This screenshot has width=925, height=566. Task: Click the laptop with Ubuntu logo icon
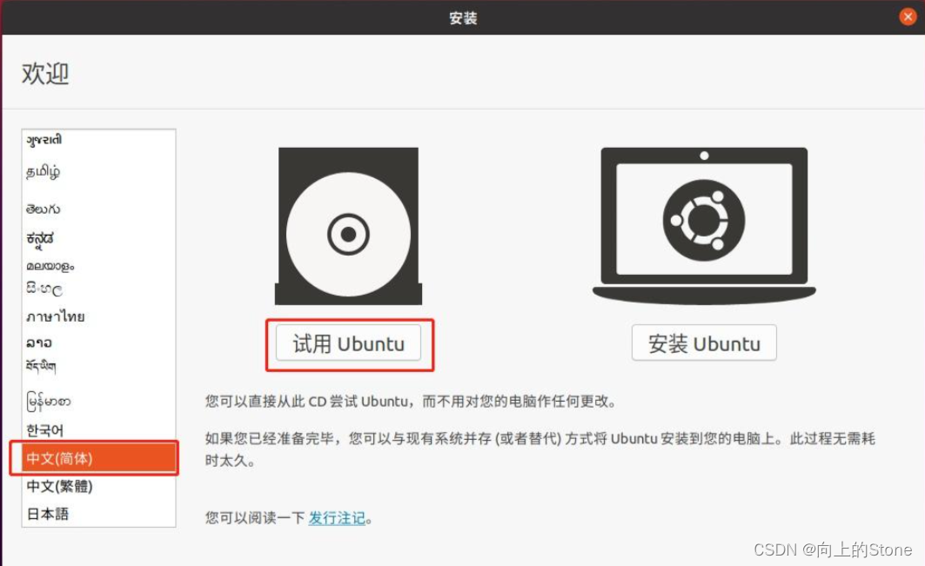pos(704,226)
